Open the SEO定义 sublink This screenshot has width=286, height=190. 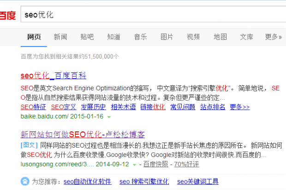pos(64,107)
